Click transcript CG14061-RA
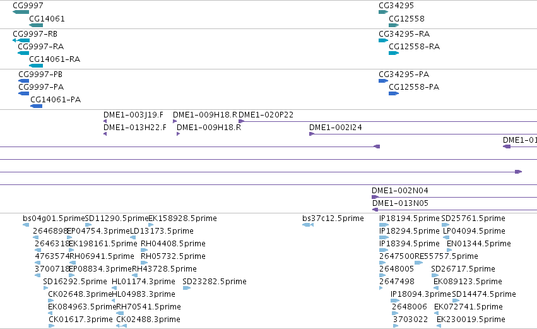537x329 pixels. click(x=54, y=59)
